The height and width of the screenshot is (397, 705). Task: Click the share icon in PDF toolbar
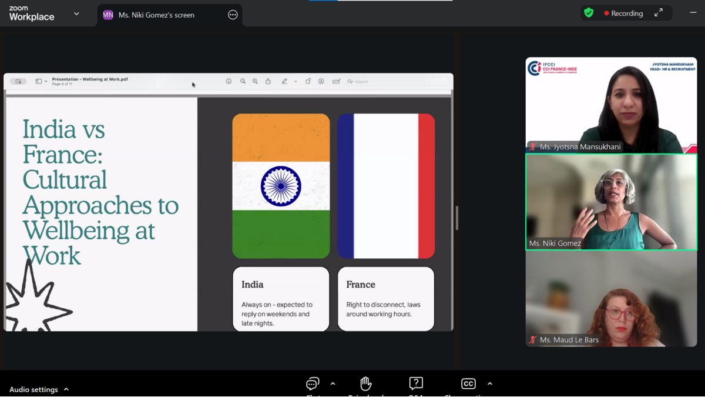point(268,81)
